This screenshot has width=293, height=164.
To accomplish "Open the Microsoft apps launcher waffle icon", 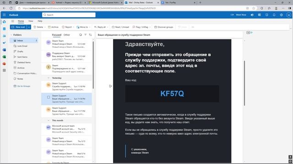I will click(4, 15).
